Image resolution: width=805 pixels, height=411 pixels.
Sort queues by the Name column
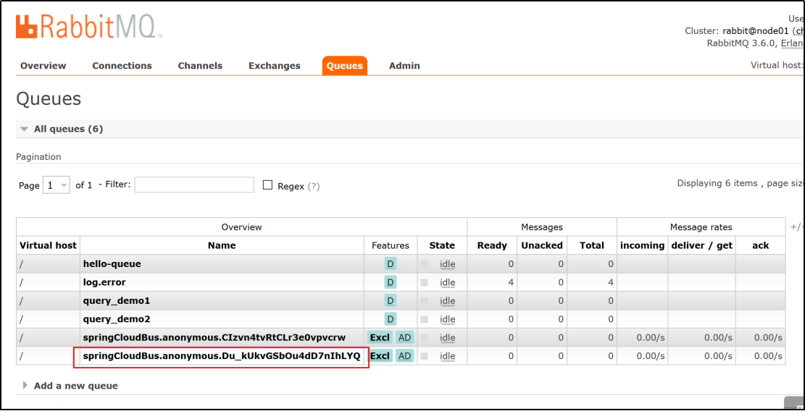(222, 245)
